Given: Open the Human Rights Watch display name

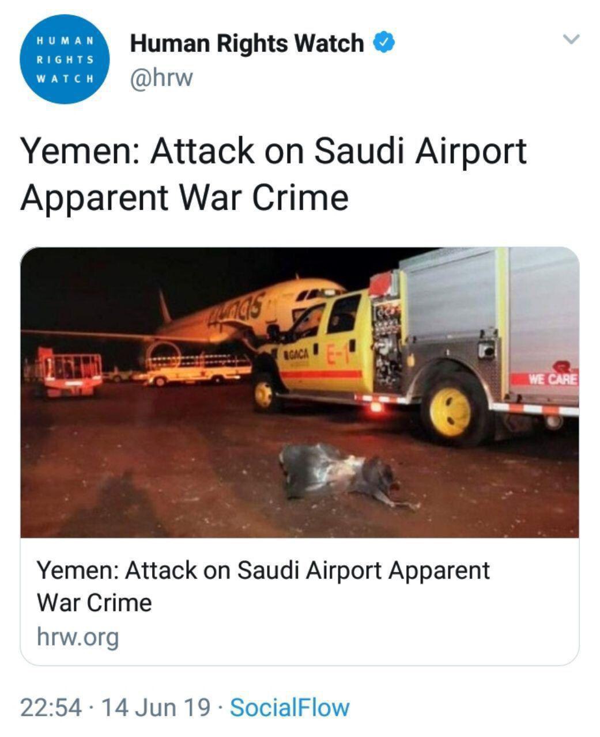Looking at the screenshot, I should (x=247, y=43).
